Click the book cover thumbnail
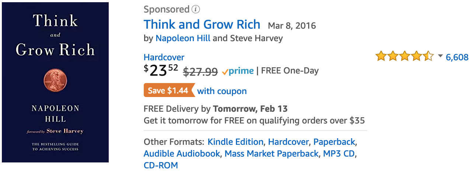The image size is (474, 172). [x=55, y=82]
